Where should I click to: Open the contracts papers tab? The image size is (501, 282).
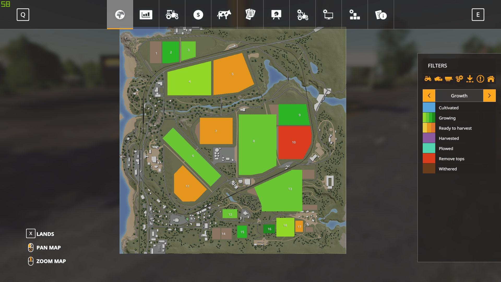pos(250,15)
